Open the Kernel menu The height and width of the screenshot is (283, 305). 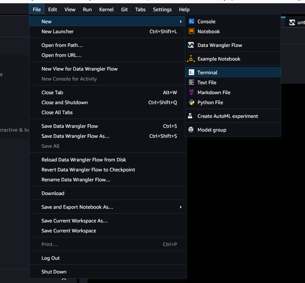click(x=106, y=10)
